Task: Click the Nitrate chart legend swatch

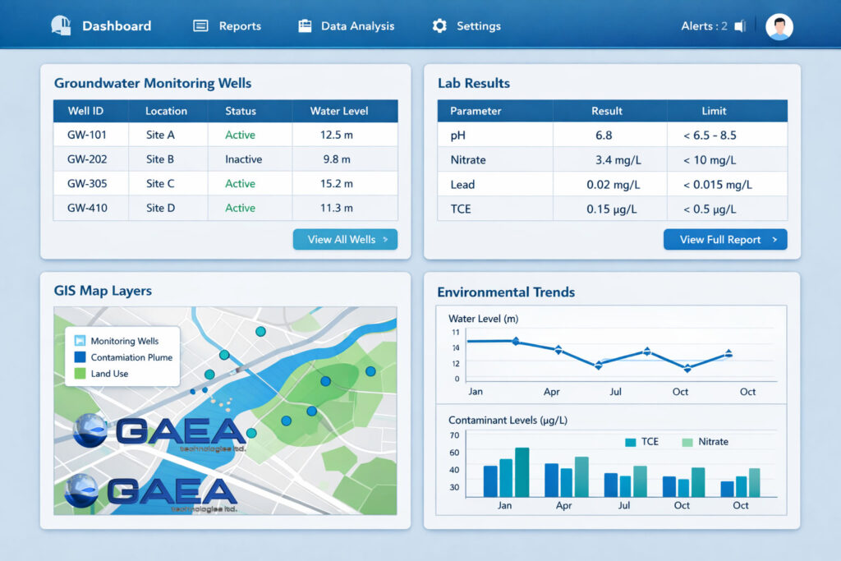Action: [x=687, y=442]
